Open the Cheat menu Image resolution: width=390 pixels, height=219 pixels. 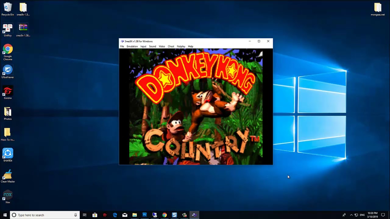point(171,47)
